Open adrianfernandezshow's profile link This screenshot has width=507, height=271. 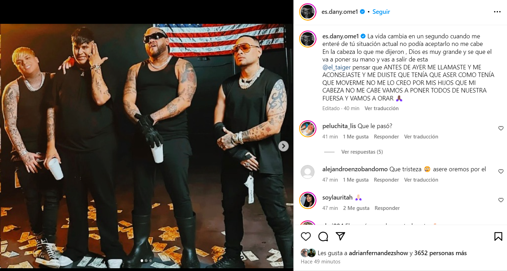(378, 253)
